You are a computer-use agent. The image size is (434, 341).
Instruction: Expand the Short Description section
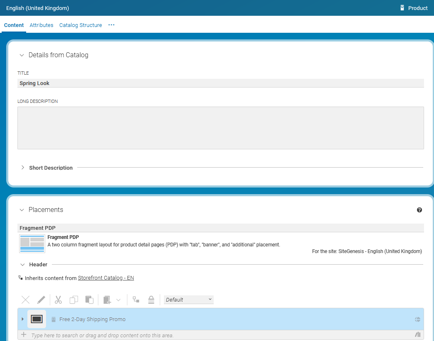point(23,168)
